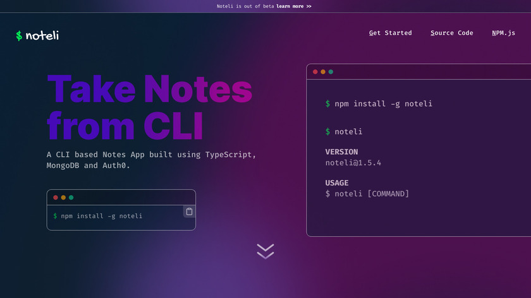Click the '$ noteli' command line in the large terminal

(344, 131)
